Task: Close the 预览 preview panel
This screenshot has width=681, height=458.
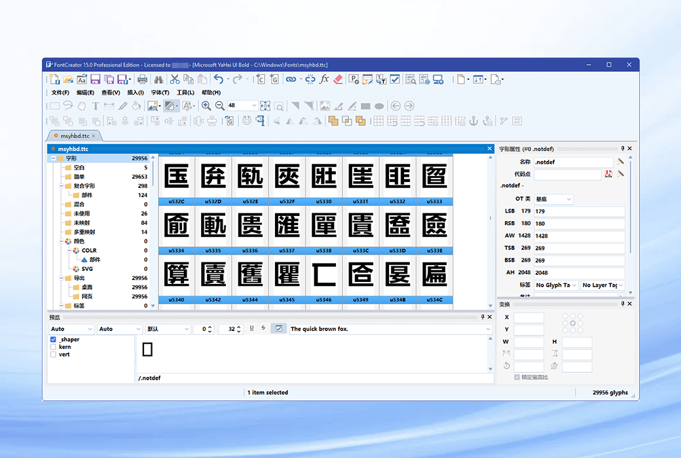Action: (x=490, y=317)
